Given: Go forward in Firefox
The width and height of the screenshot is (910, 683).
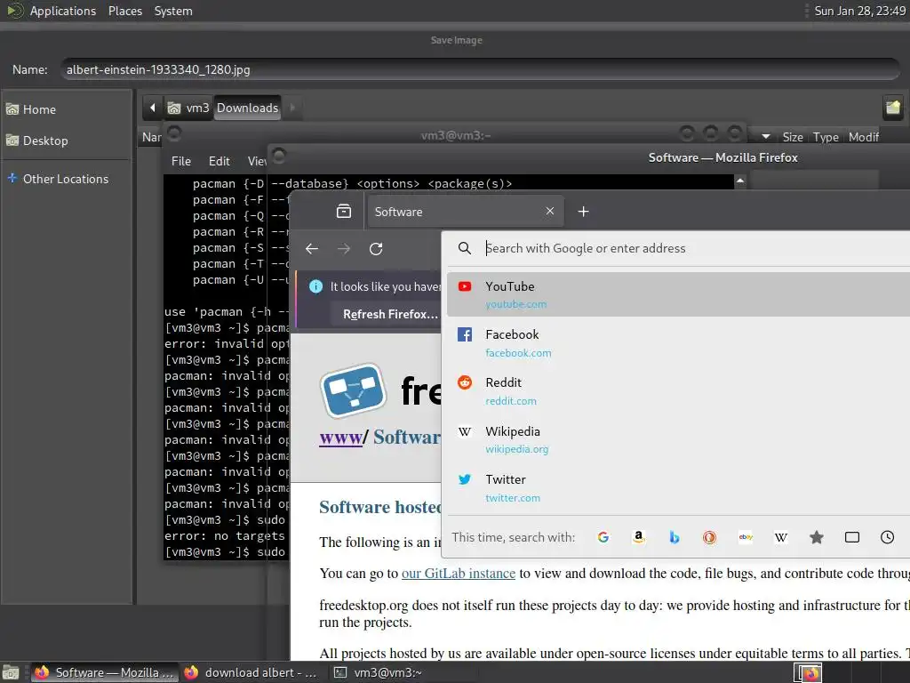Looking at the screenshot, I should point(344,249).
